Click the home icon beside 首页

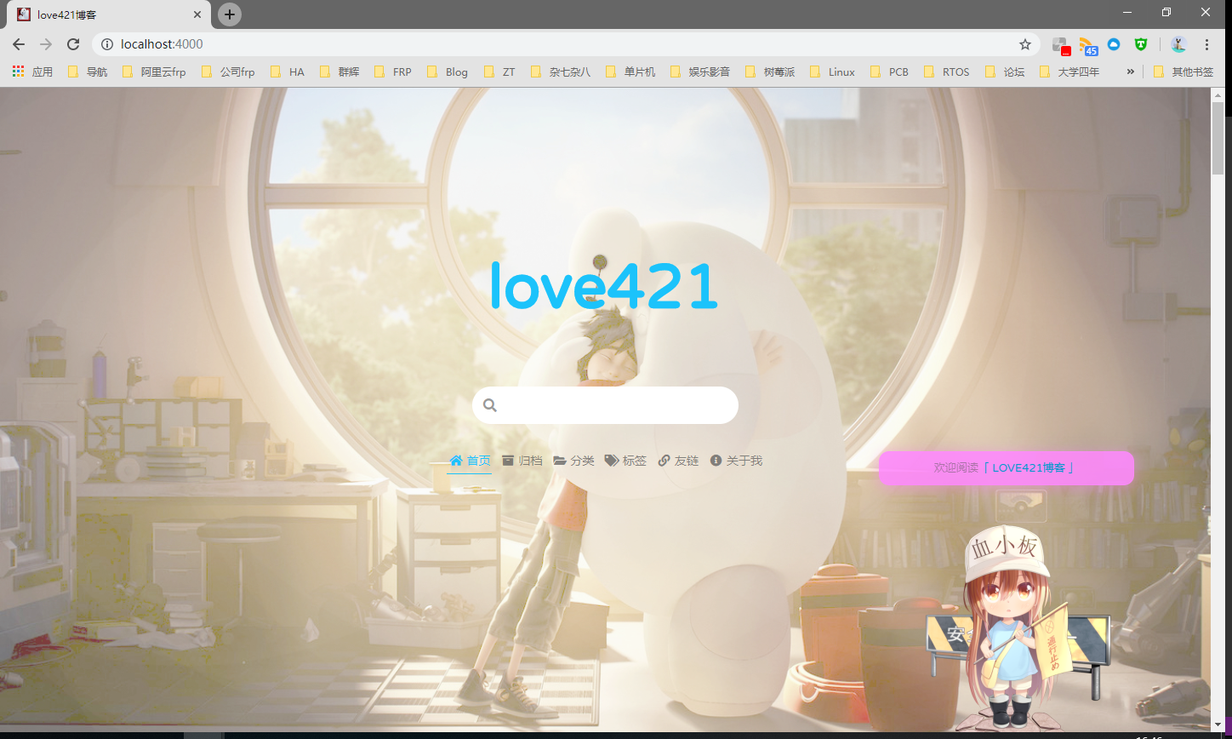[456, 461]
